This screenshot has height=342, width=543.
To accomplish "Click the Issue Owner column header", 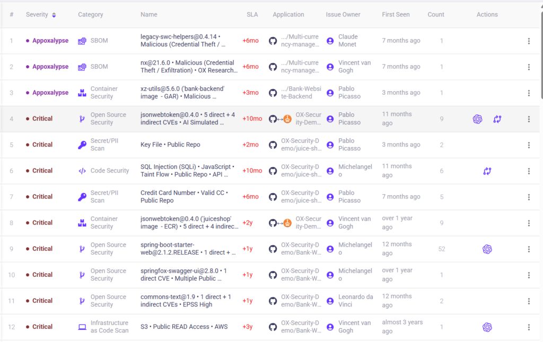I will (343, 14).
